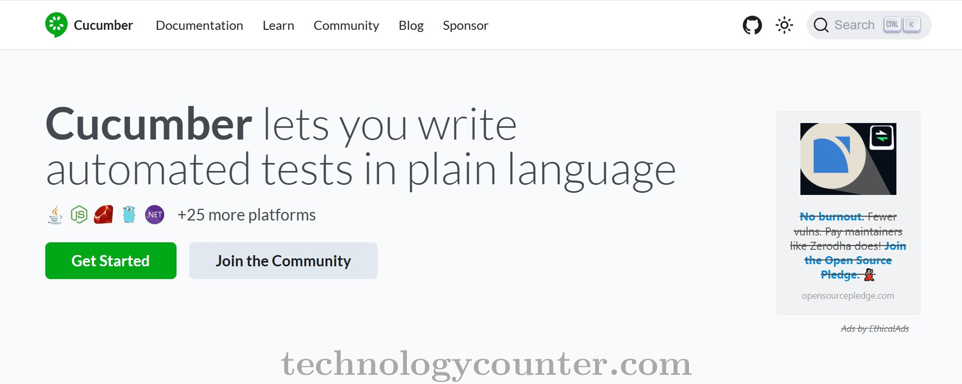Click the Join the Community button

pyautogui.click(x=283, y=261)
